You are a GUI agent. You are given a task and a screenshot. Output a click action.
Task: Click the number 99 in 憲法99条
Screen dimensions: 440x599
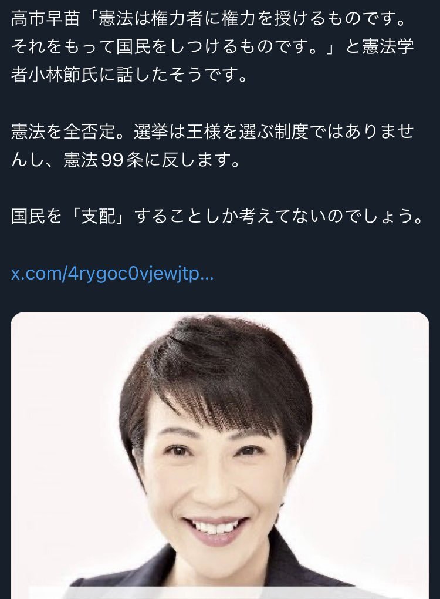pos(112,160)
